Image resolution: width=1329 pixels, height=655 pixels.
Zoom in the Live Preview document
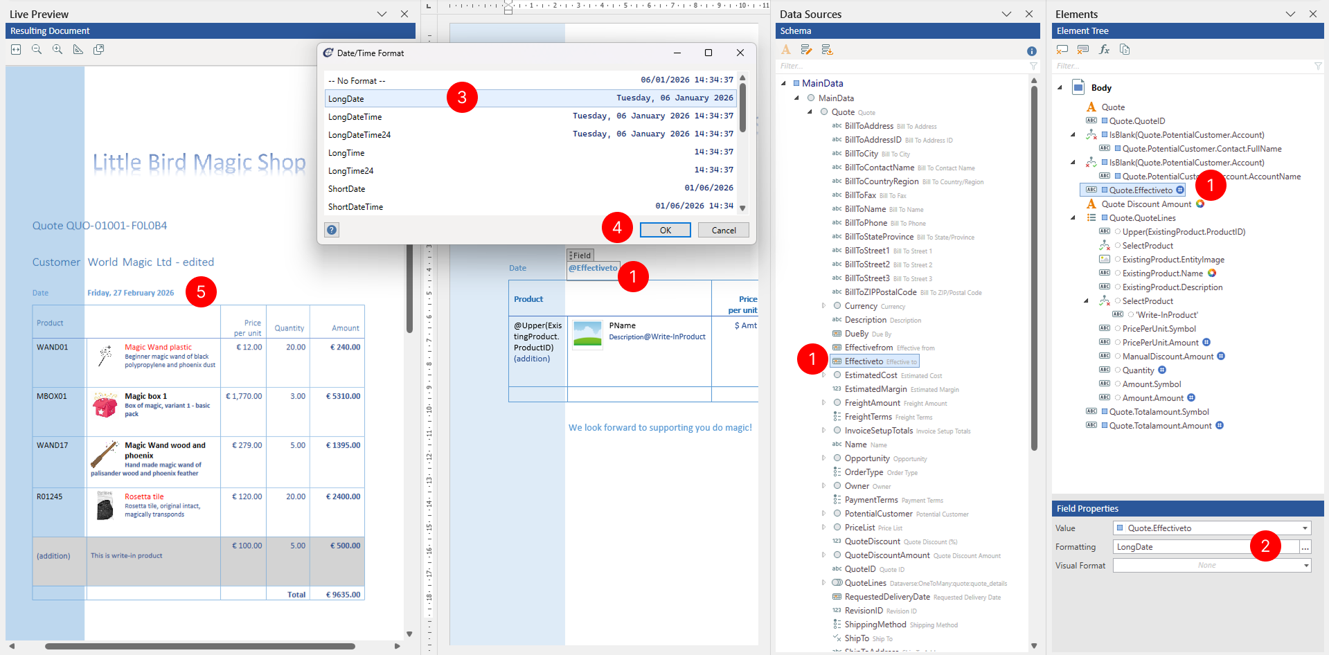pyautogui.click(x=57, y=50)
